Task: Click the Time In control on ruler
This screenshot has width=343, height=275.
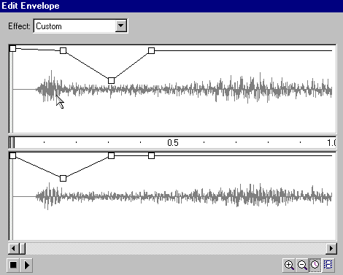Action: 12,142
